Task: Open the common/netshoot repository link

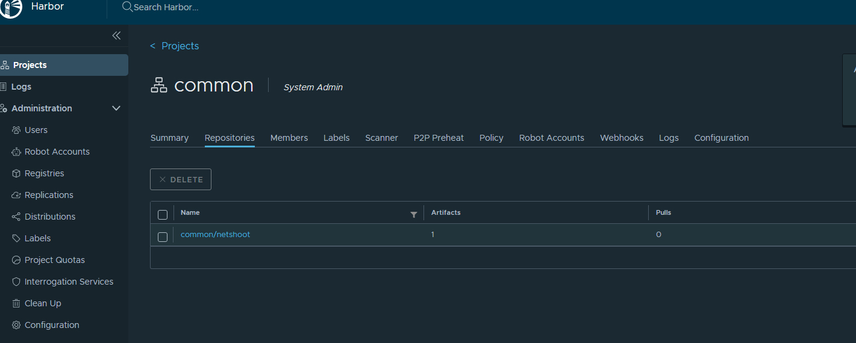Action: 215,235
